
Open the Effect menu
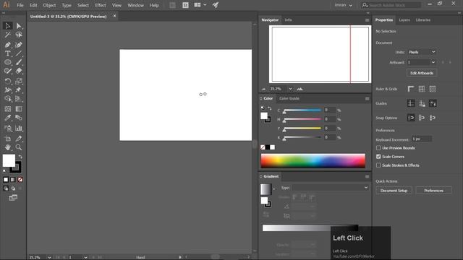click(x=101, y=5)
